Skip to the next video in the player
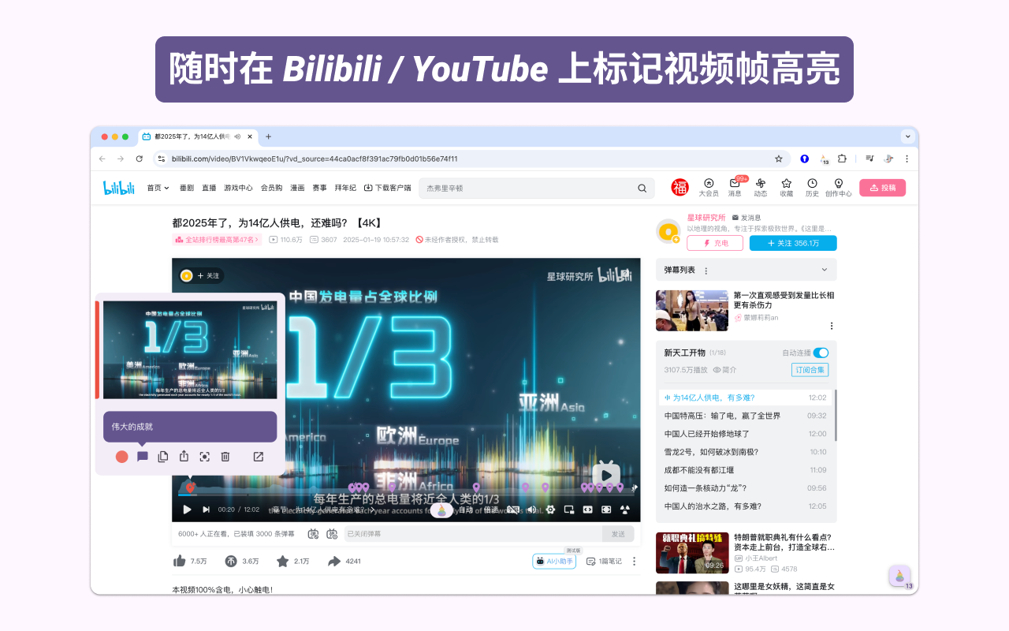Viewport: 1009px width, 631px height. (207, 510)
